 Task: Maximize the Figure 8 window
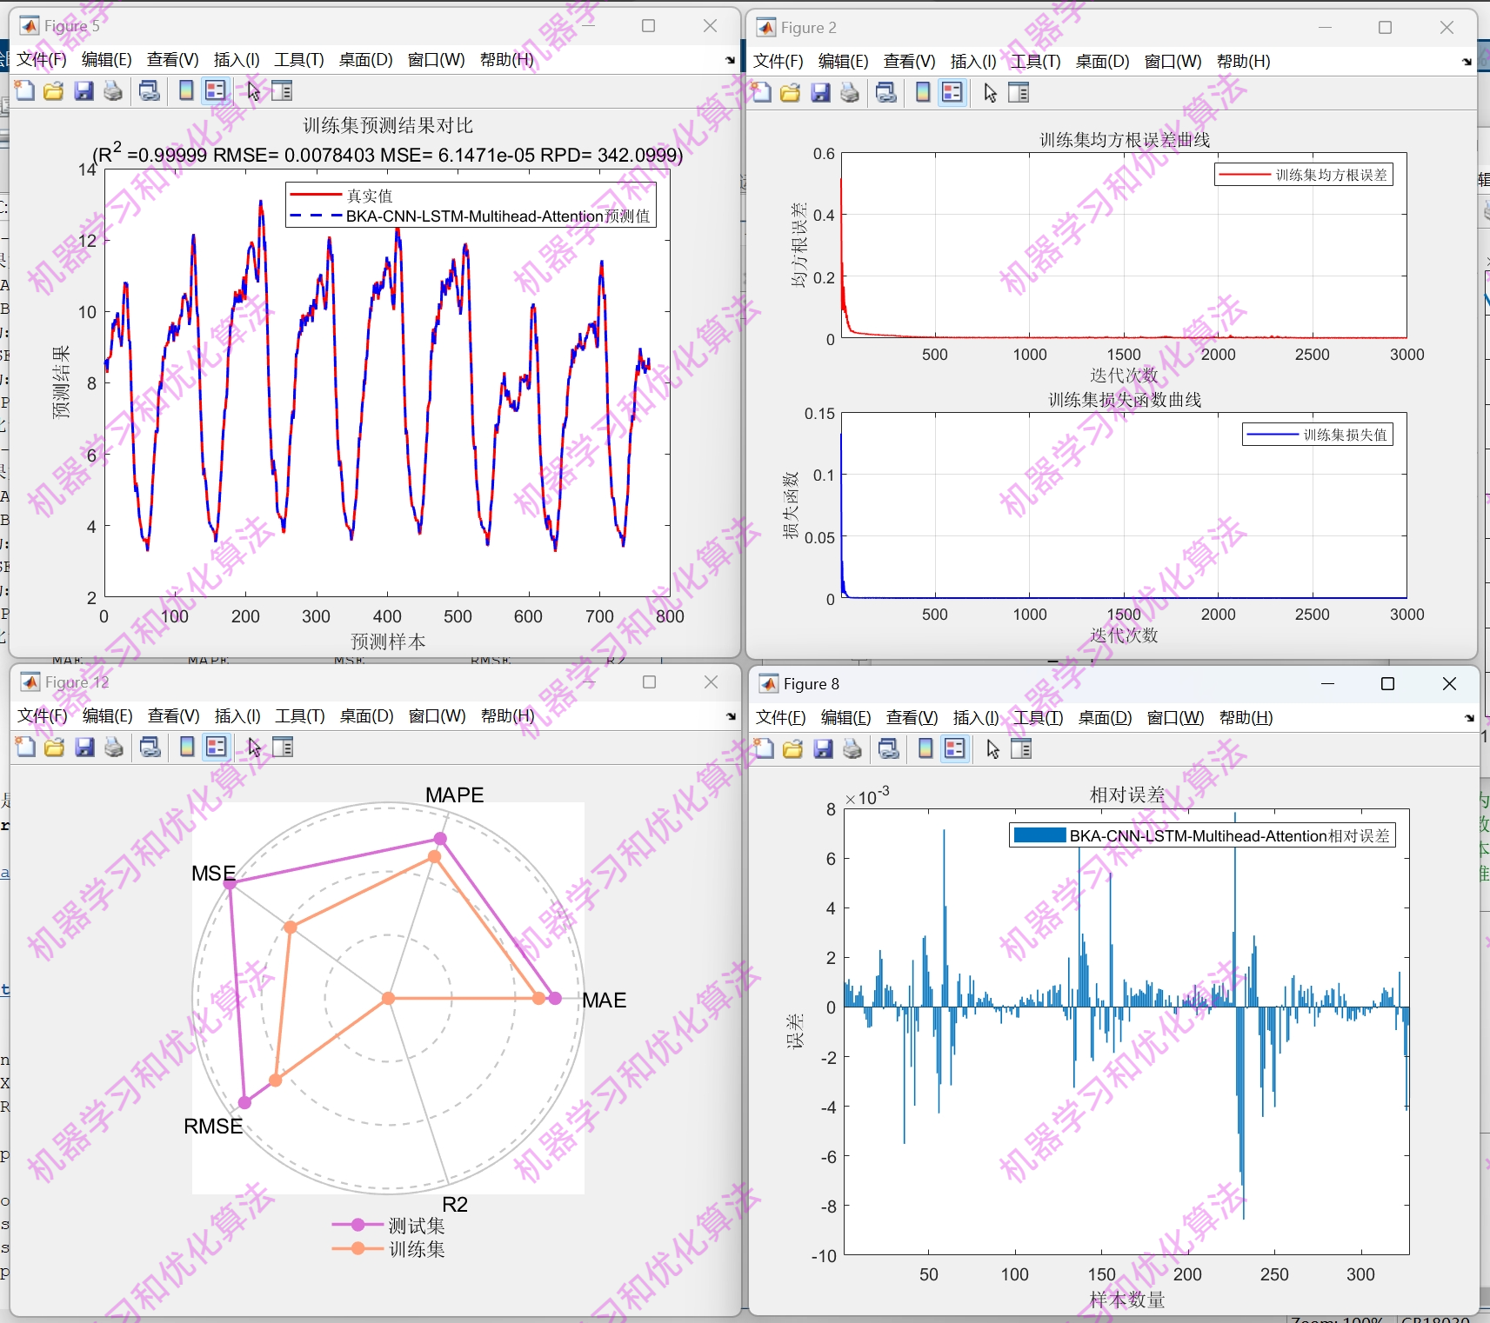1388,684
